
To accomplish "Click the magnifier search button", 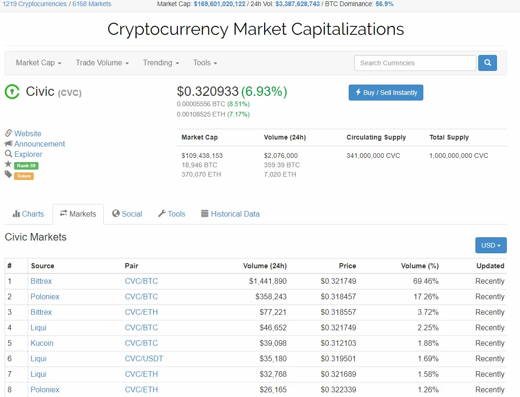I will (488, 63).
